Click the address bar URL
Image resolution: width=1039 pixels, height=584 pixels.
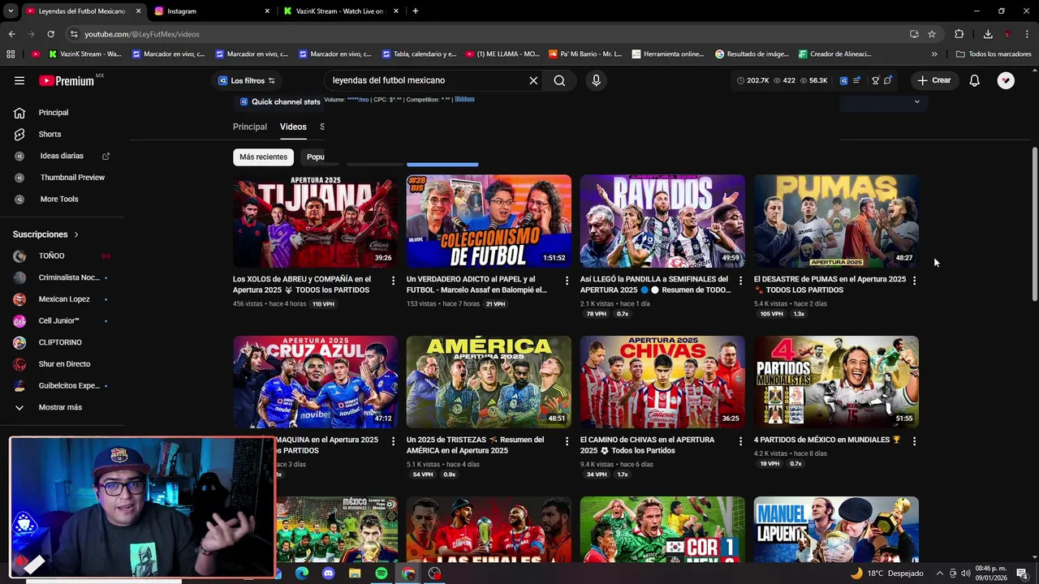coord(142,34)
